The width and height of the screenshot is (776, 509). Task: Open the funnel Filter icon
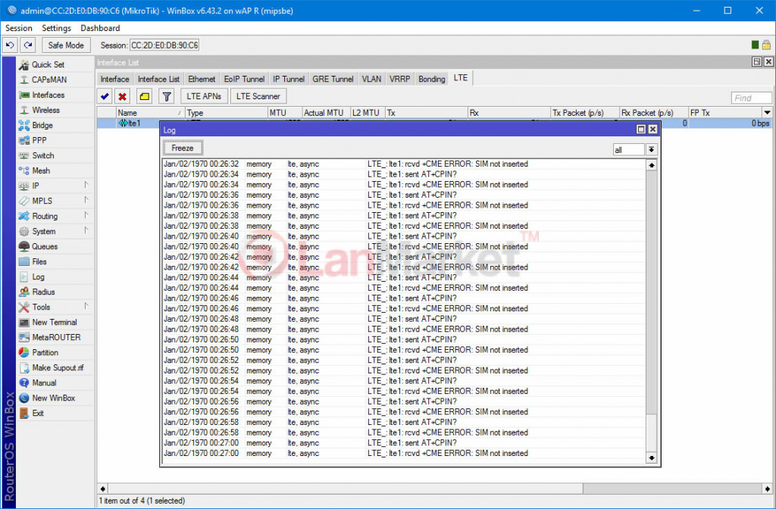(x=167, y=97)
